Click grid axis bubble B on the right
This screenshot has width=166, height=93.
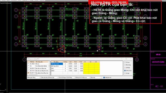coord(146,38)
